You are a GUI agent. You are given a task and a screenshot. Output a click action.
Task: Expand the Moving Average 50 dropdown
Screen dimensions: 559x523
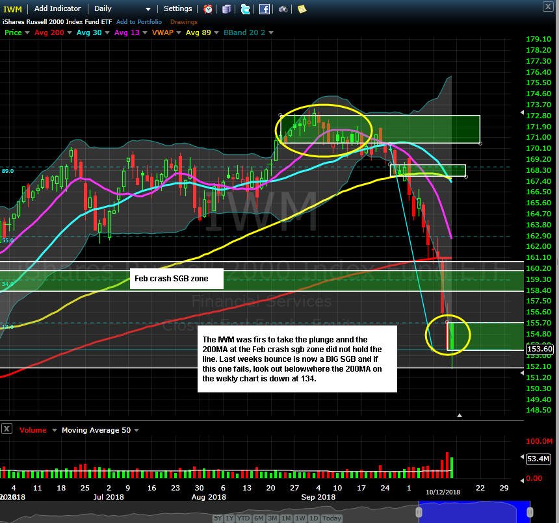click(x=136, y=430)
